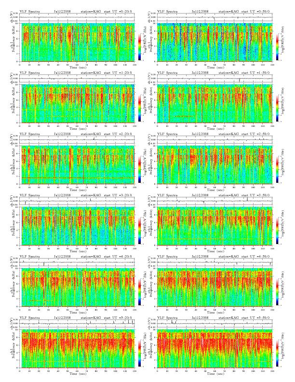This screenshot has width=295, height=382.
Task: Select the spectrogram starting UT 5:50:0
Action: click(x=215, y=349)
